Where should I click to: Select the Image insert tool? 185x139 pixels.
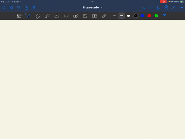coord(85,16)
